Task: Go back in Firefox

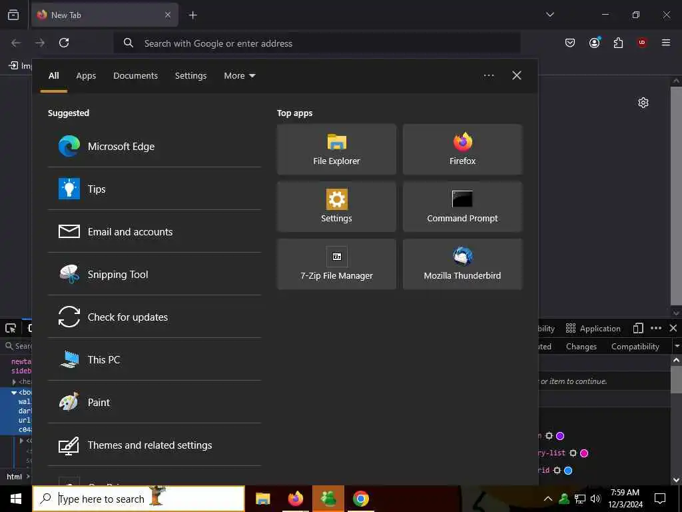Action: pos(16,43)
